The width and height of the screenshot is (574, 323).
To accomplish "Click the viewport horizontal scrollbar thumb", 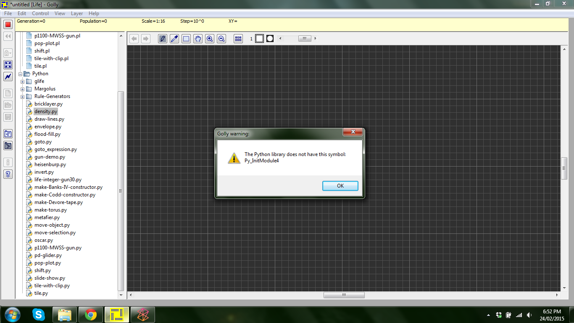I will click(344, 295).
